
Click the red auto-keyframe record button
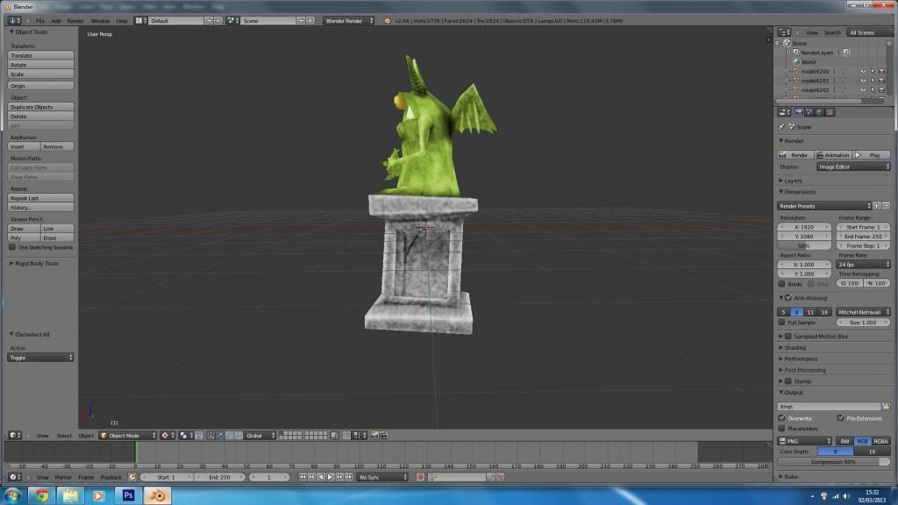[420, 477]
